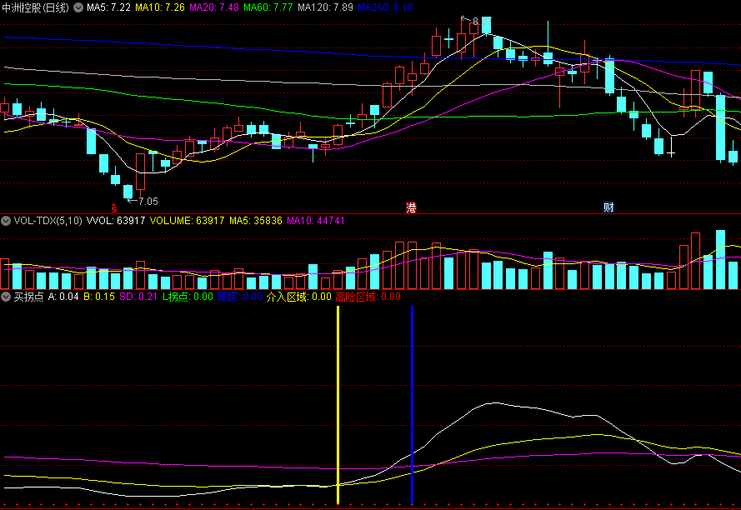This screenshot has height=510, width=741.
Task: Click the VVOL: 63917 value
Action: click(x=116, y=221)
